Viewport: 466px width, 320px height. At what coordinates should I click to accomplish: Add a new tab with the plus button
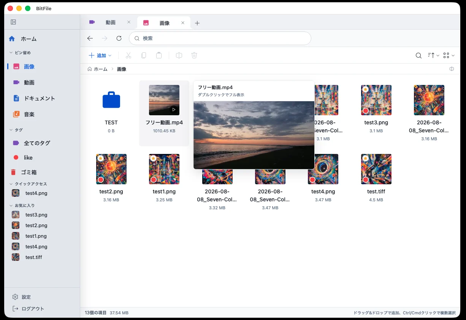coord(197,23)
